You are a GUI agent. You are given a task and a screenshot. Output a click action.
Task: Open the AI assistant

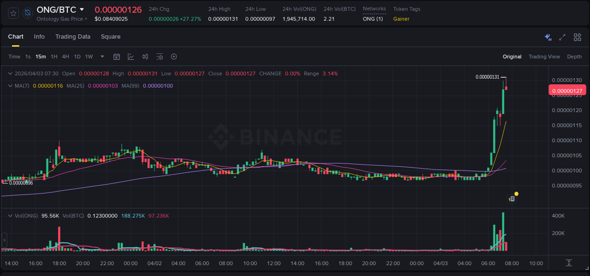[548, 37]
